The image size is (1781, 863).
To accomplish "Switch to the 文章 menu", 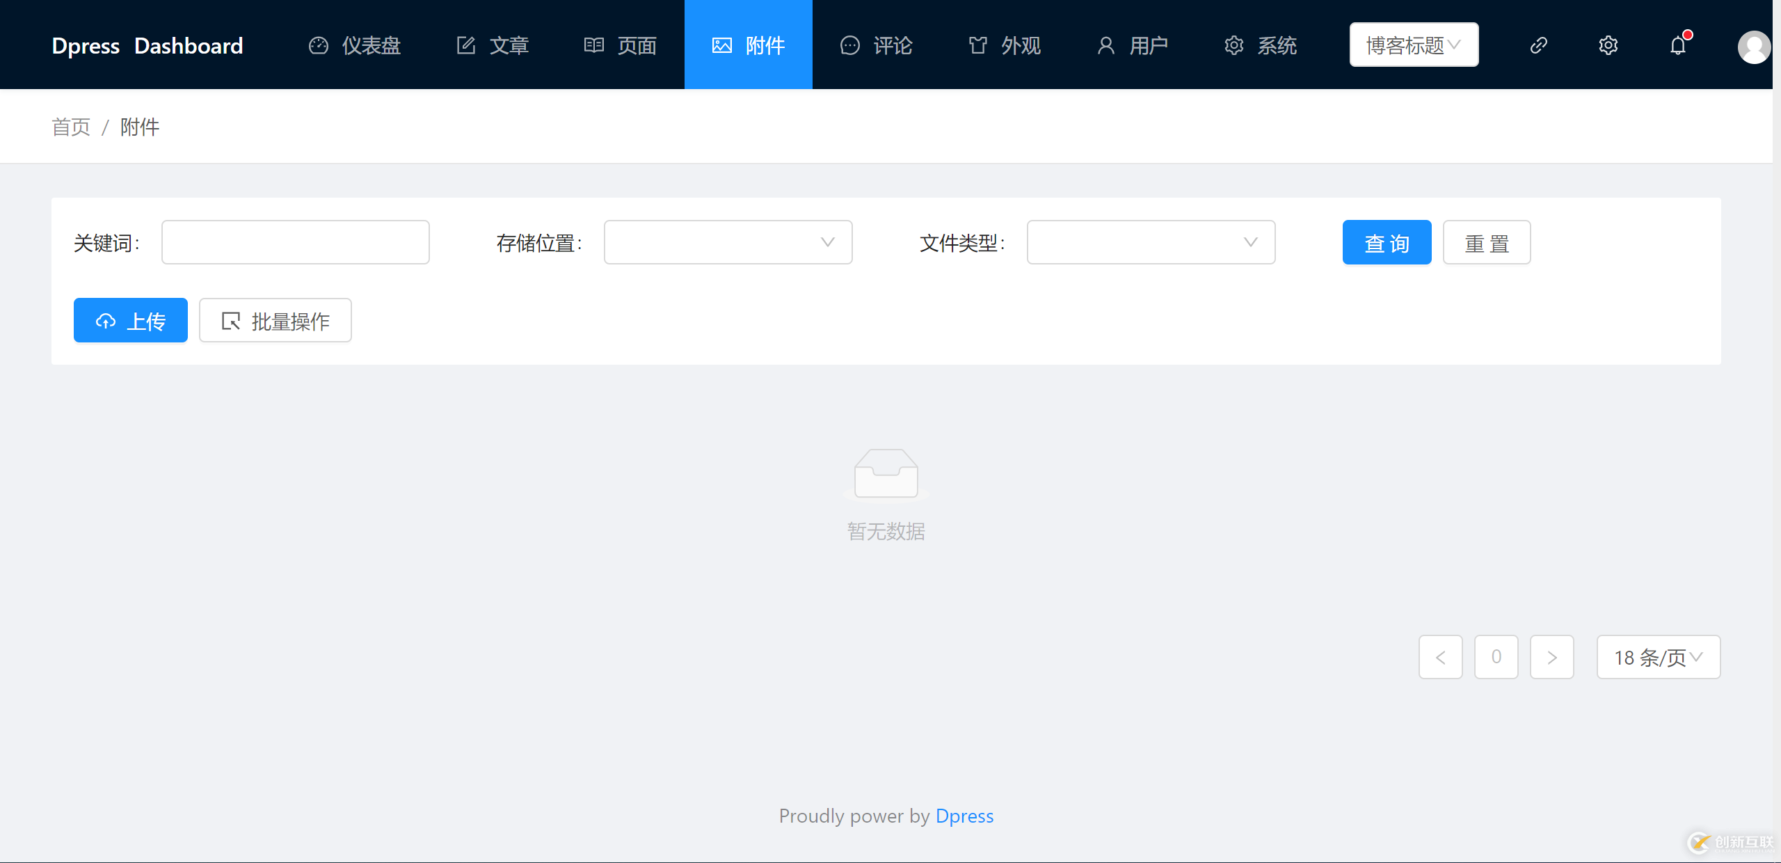I will 493,45.
